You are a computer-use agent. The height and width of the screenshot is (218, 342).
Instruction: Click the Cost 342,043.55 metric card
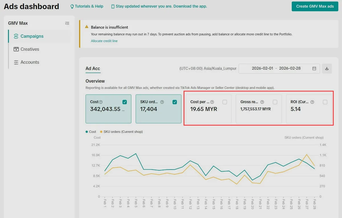(108, 109)
